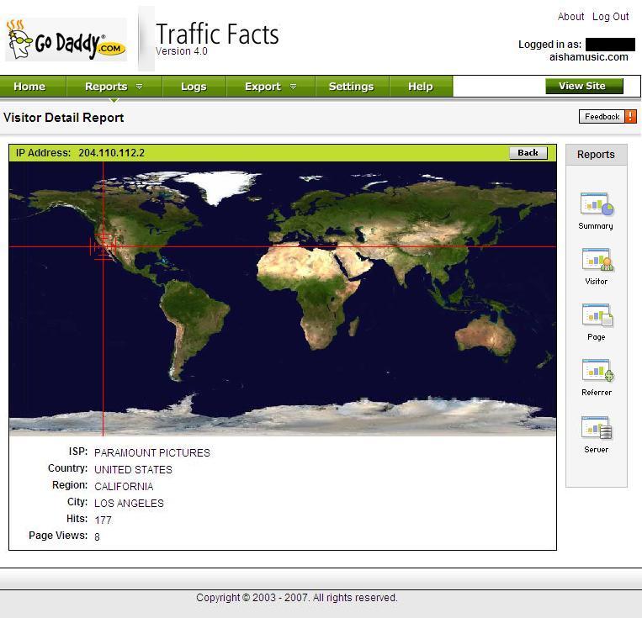Click the Version 4.0 text

click(x=182, y=51)
